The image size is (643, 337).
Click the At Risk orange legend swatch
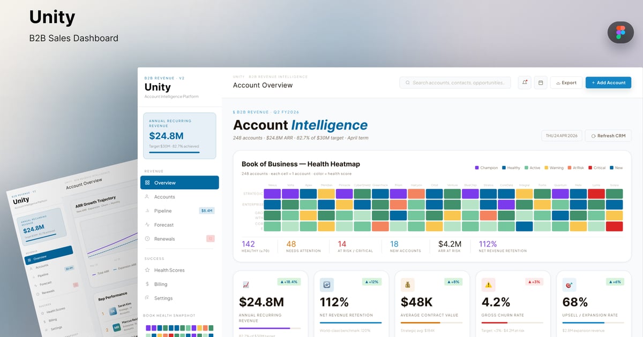click(x=569, y=167)
